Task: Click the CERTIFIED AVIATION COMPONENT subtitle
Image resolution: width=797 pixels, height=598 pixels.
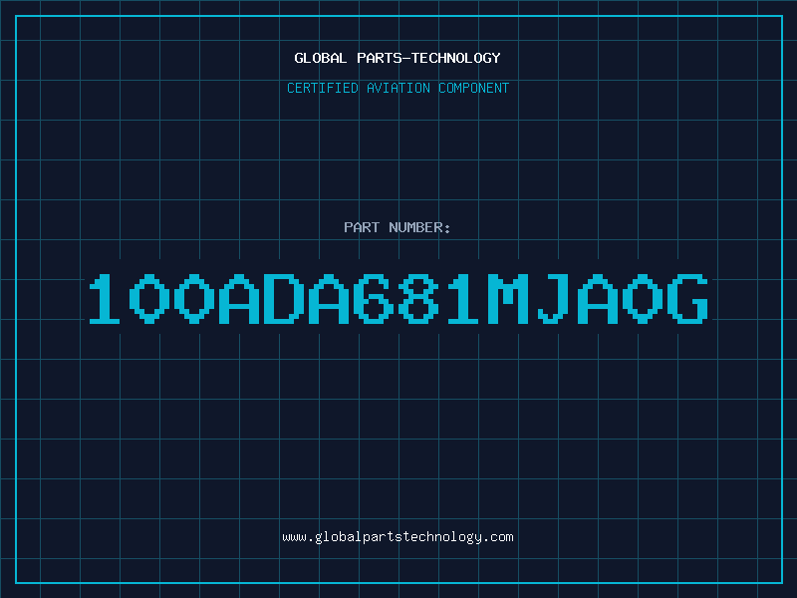Action: 398,88
